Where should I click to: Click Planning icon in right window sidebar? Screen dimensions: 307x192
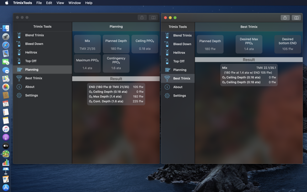[167, 70]
